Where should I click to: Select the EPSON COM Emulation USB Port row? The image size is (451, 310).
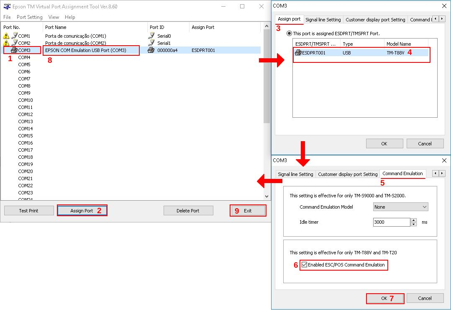point(131,50)
